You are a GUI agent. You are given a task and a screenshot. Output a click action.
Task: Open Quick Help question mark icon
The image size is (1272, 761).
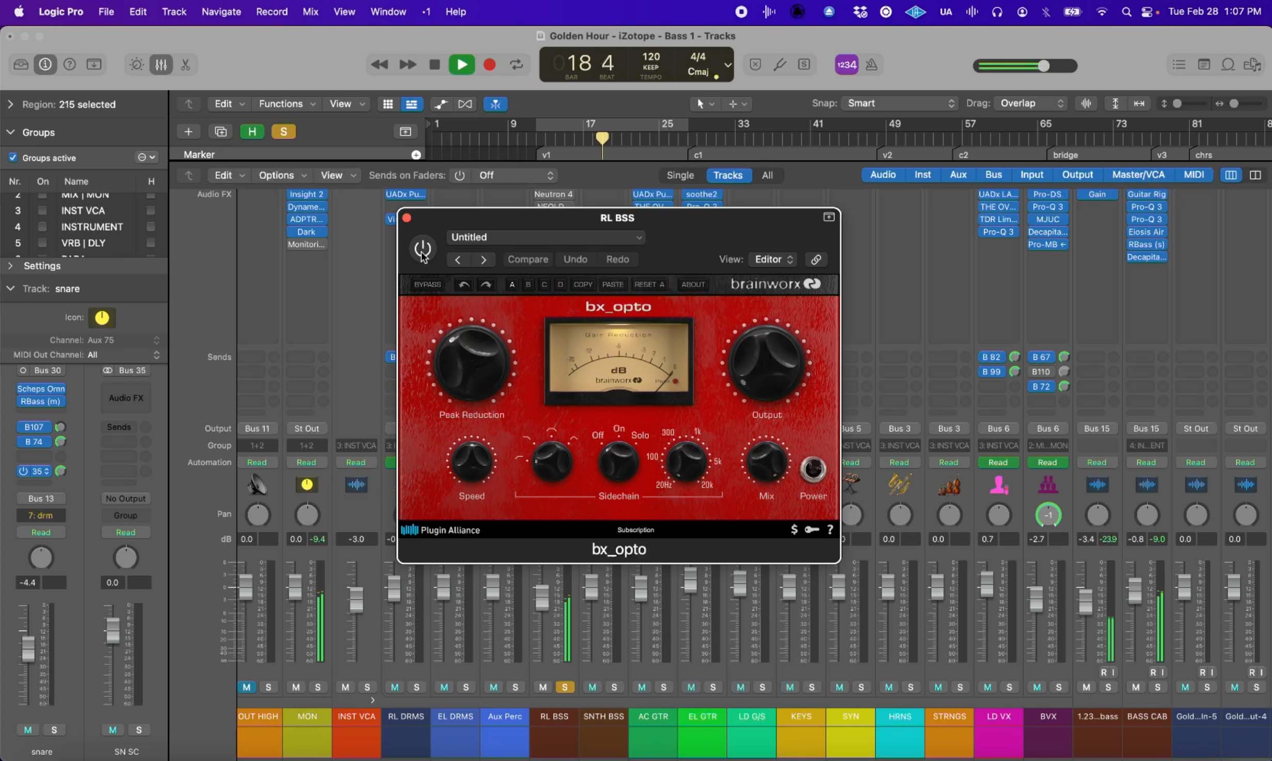pyautogui.click(x=69, y=65)
